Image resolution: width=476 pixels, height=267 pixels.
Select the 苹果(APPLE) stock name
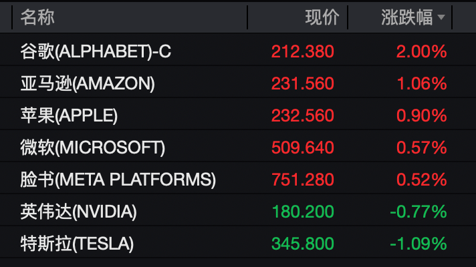pos(69,115)
